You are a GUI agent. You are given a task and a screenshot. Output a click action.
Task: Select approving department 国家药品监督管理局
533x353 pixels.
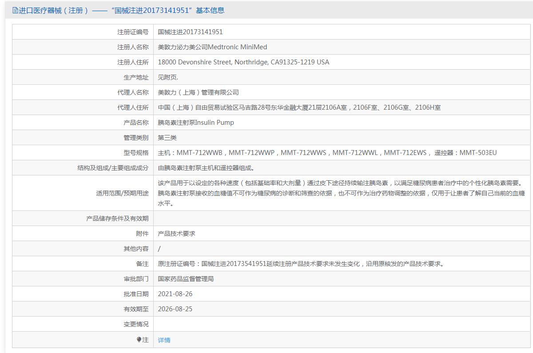click(x=186, y=279)
